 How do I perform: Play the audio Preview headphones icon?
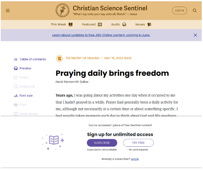pyautogui.click(x=16, y=68)
